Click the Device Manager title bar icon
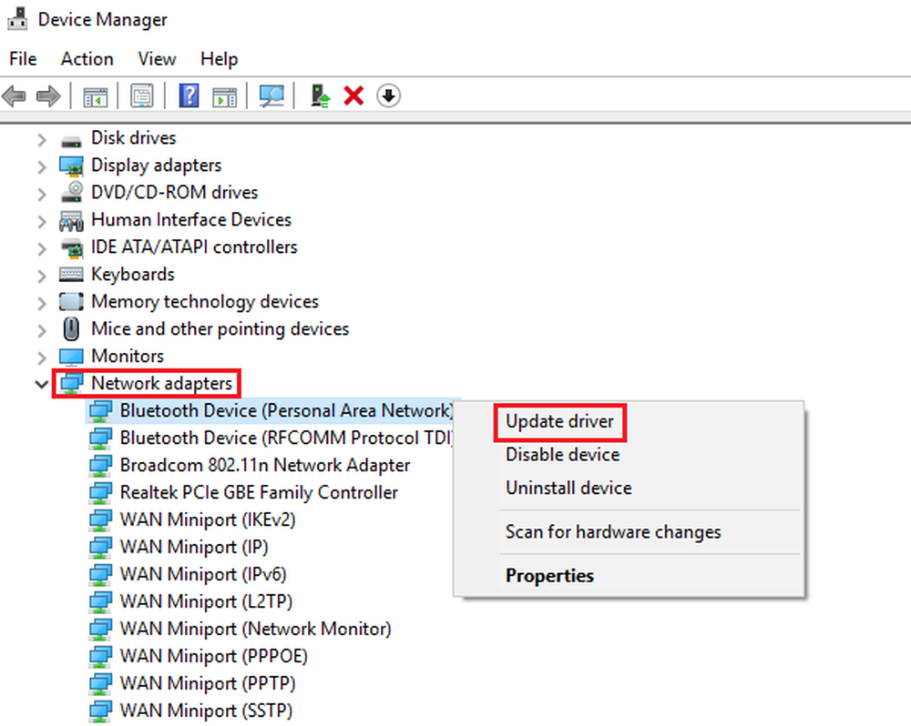The height and width of the screenshot is (726, 911). (x=16, y=18)
